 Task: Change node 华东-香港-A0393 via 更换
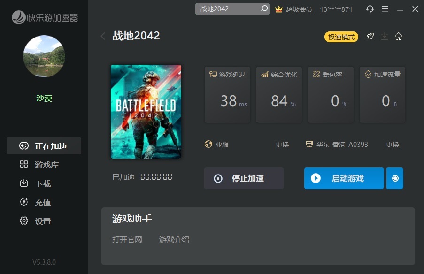tap(393, 145)
